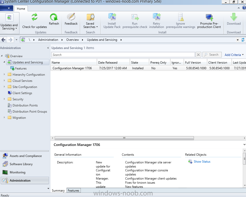Select Distribution Point Groups node
246x197 pixels.
(30, 111)
